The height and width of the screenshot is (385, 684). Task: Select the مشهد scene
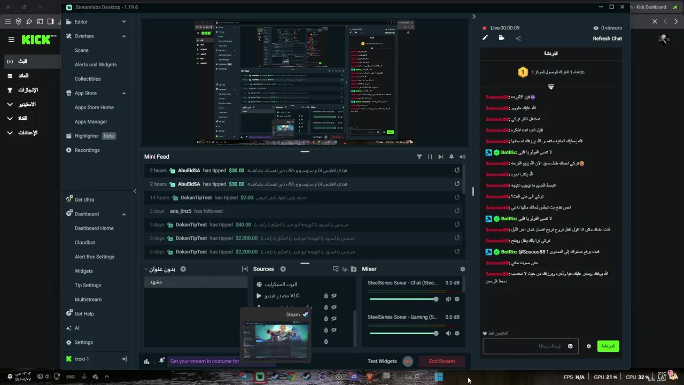tap(196, 282)
